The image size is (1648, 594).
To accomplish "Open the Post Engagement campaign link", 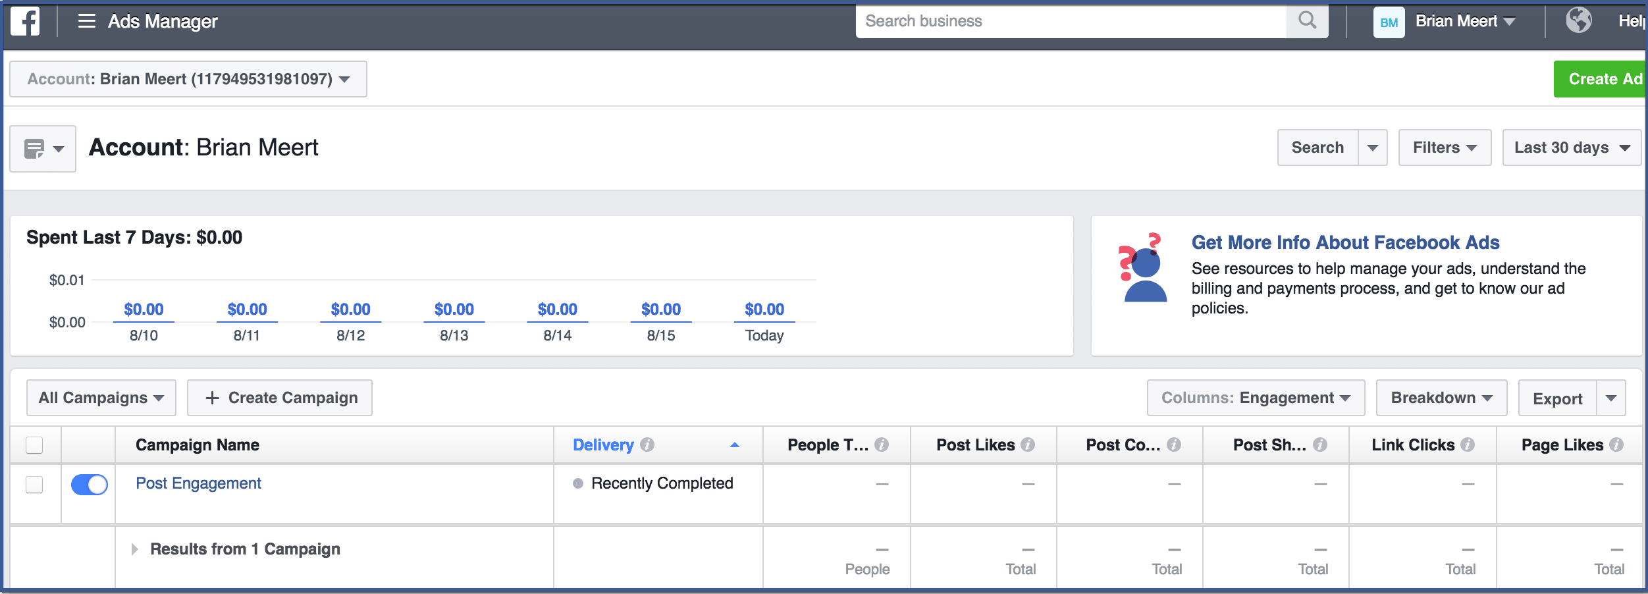I will pyautogui.click(x=198, y=483).
